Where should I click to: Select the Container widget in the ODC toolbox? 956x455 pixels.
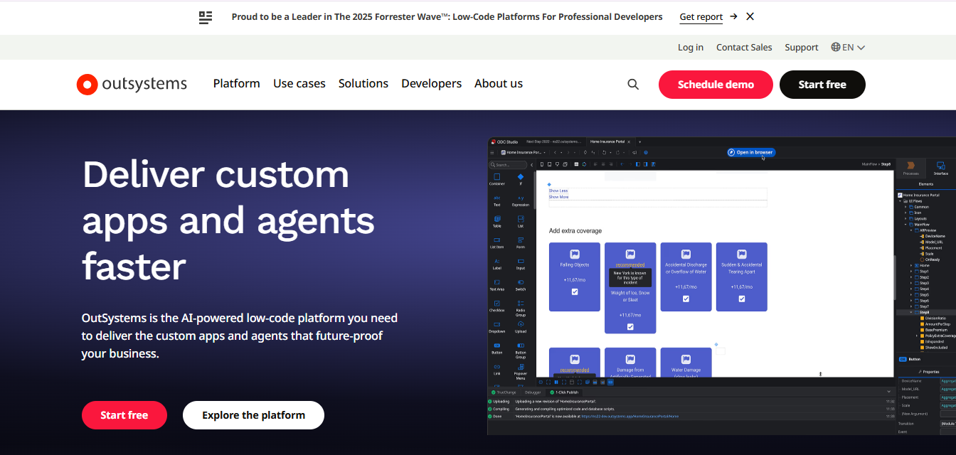[496, 175]
